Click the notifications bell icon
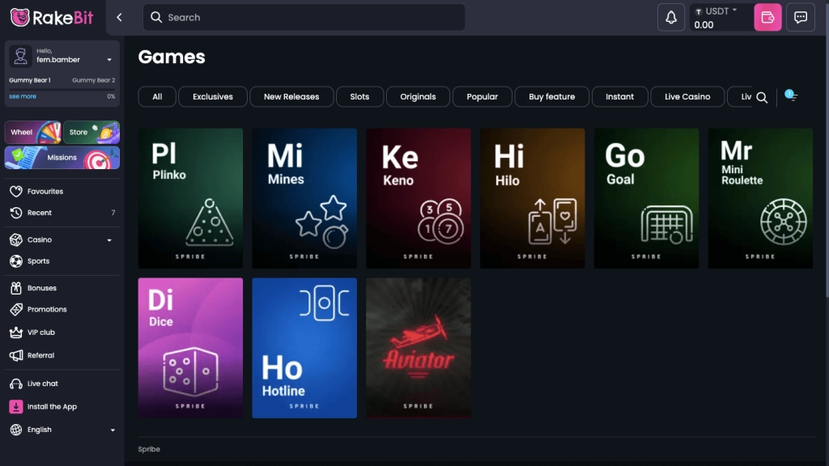The image size is (829, 466). 671,17
